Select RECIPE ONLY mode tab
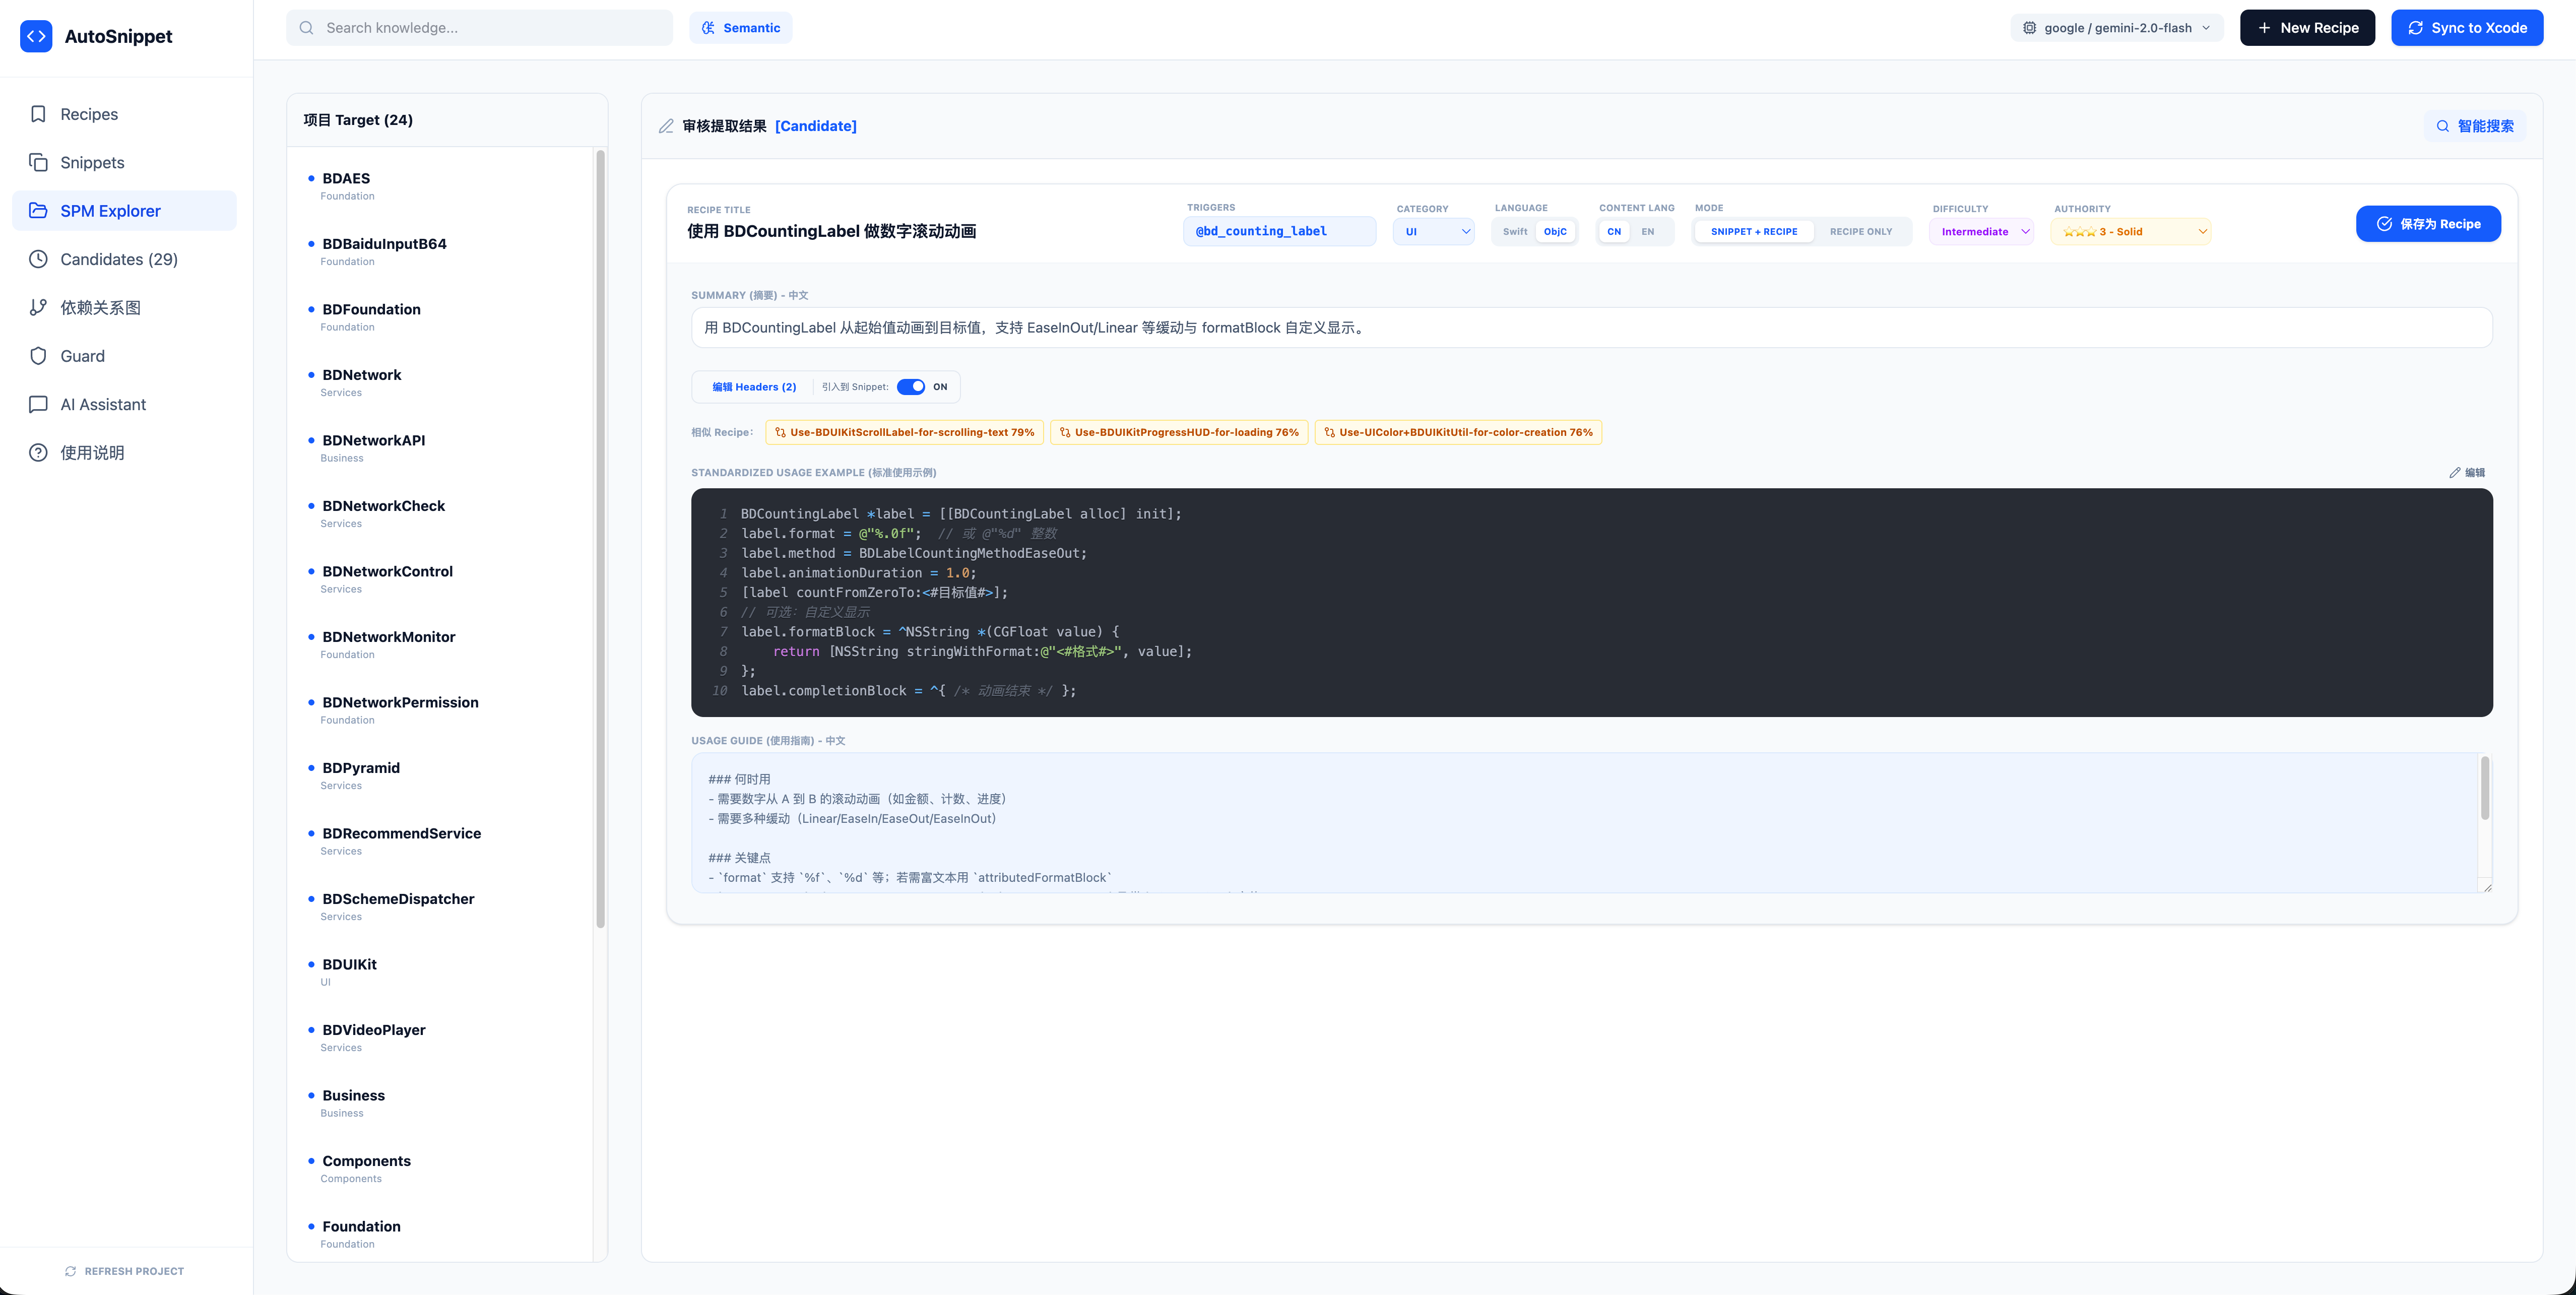The height and width of the screenshot is (1295, 2576). (x=1860, y=231)
